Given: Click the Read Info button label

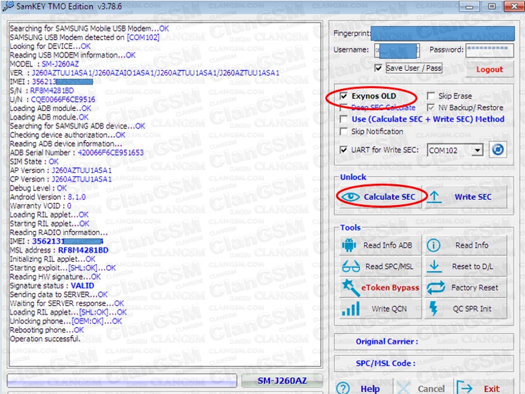Looking at the screenshot, I should [x=472, y=245].
